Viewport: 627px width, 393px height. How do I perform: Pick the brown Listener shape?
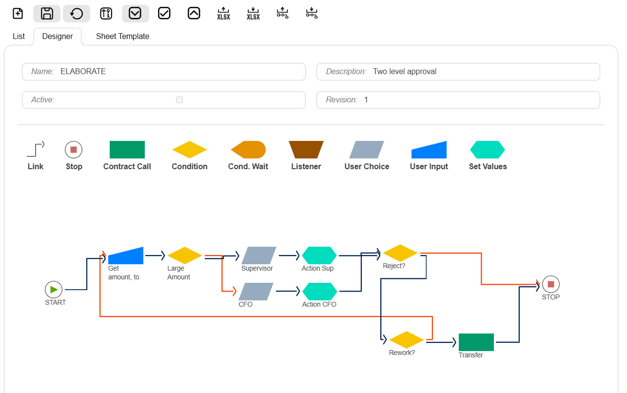(306, 150)
